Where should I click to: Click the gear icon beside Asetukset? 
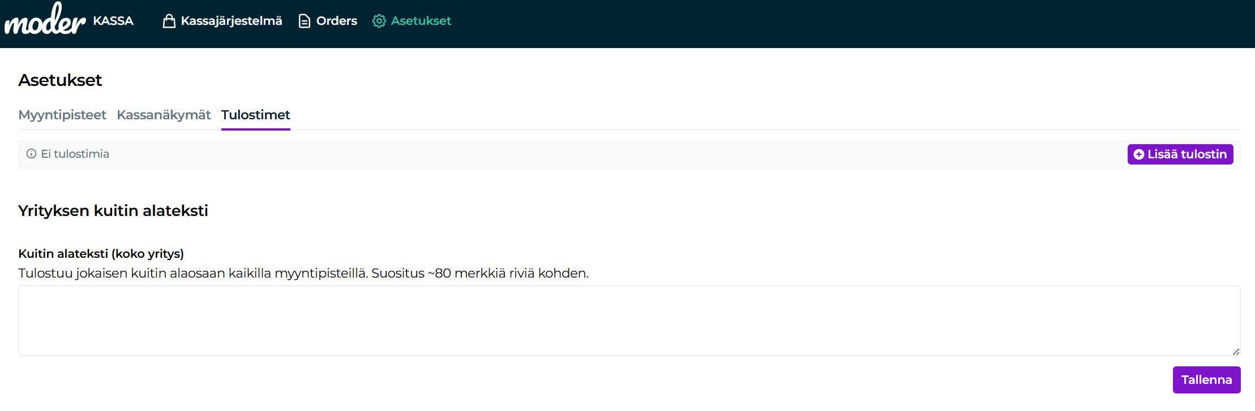point(379,21)
